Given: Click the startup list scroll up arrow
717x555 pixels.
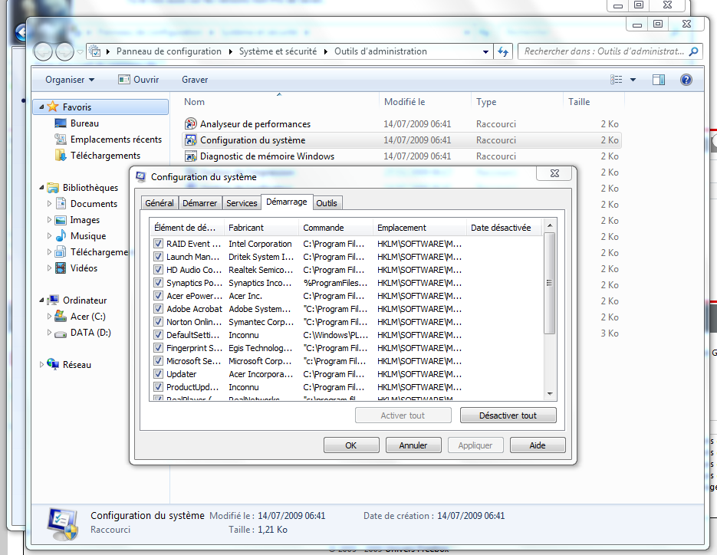Looking at the screenshot, I should tap(550, 226).
